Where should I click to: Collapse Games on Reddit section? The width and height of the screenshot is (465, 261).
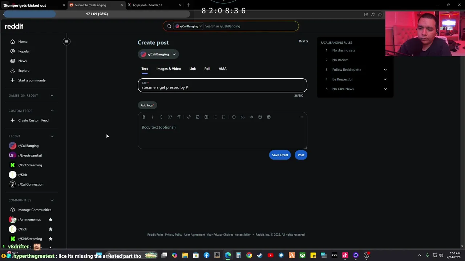52,96
